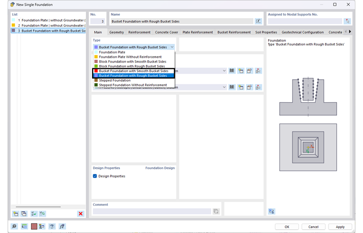Select list item 2 Foundation Plate without Groundwater
The width and height of the screenshot is (363, 233).
pos(48,25)
